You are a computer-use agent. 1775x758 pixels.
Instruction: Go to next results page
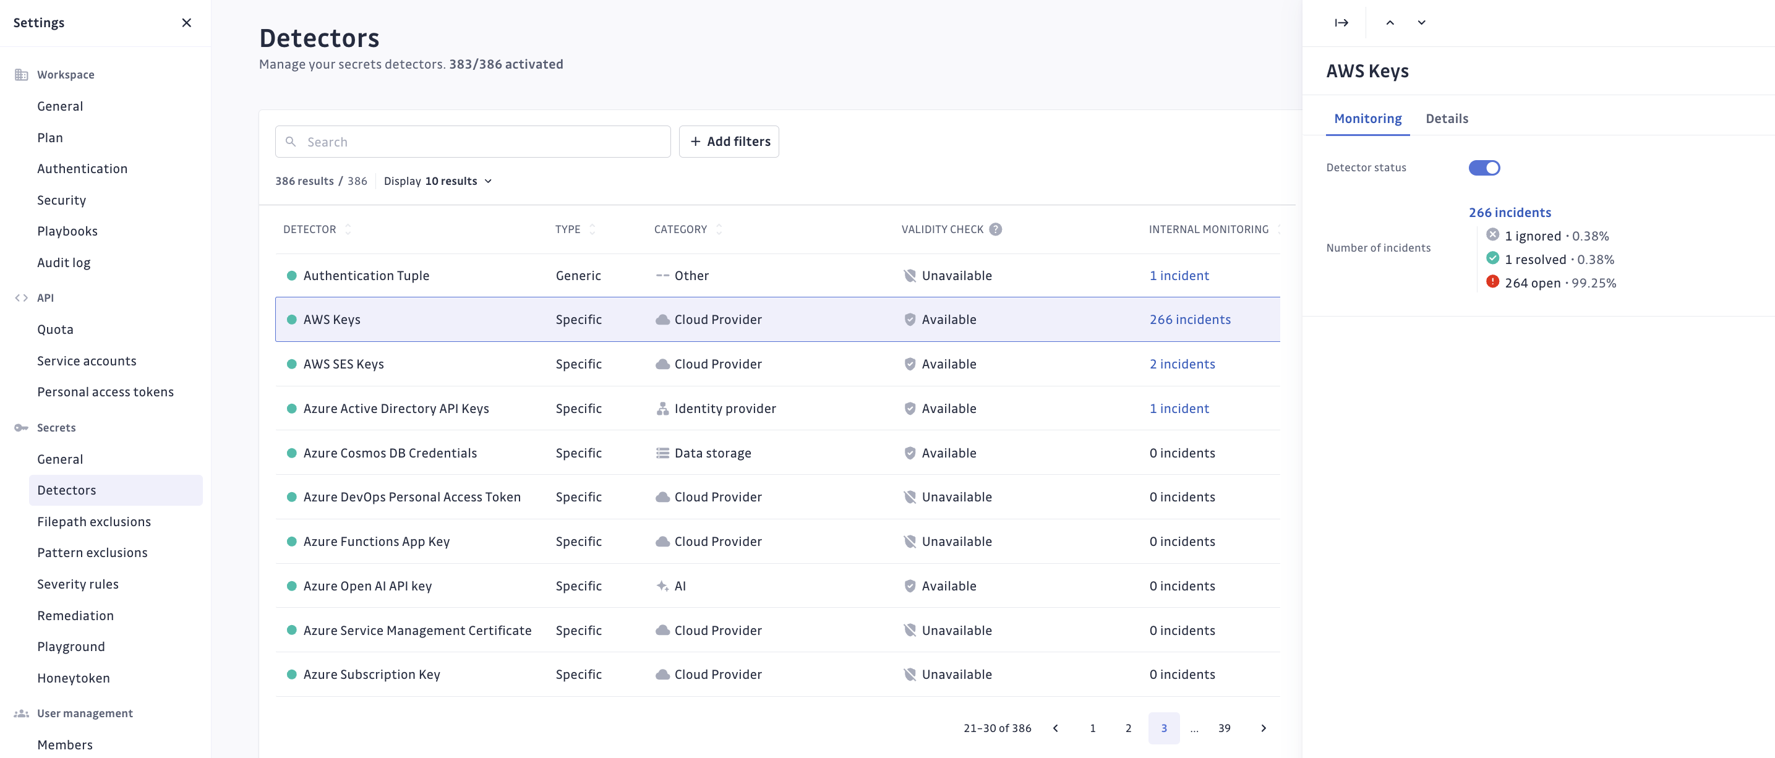(1263, 728)
